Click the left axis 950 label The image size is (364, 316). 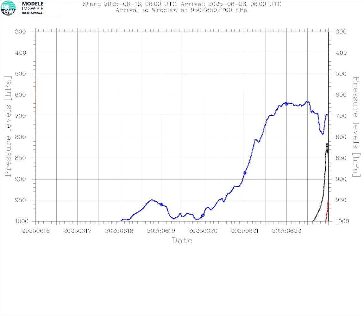21,200
